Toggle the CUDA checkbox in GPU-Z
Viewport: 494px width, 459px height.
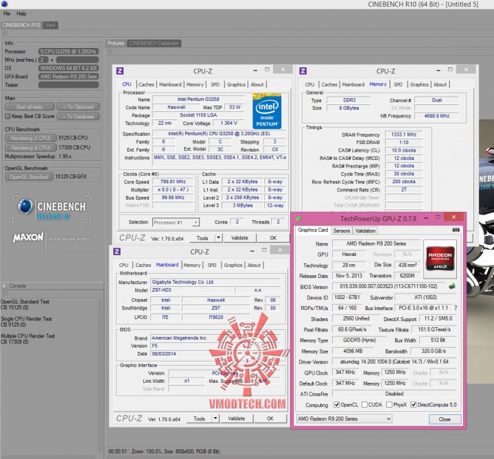[x=364, y=405]
